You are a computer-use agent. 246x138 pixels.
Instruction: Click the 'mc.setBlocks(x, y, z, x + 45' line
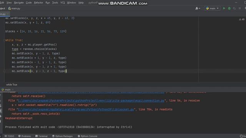[40, 18]
